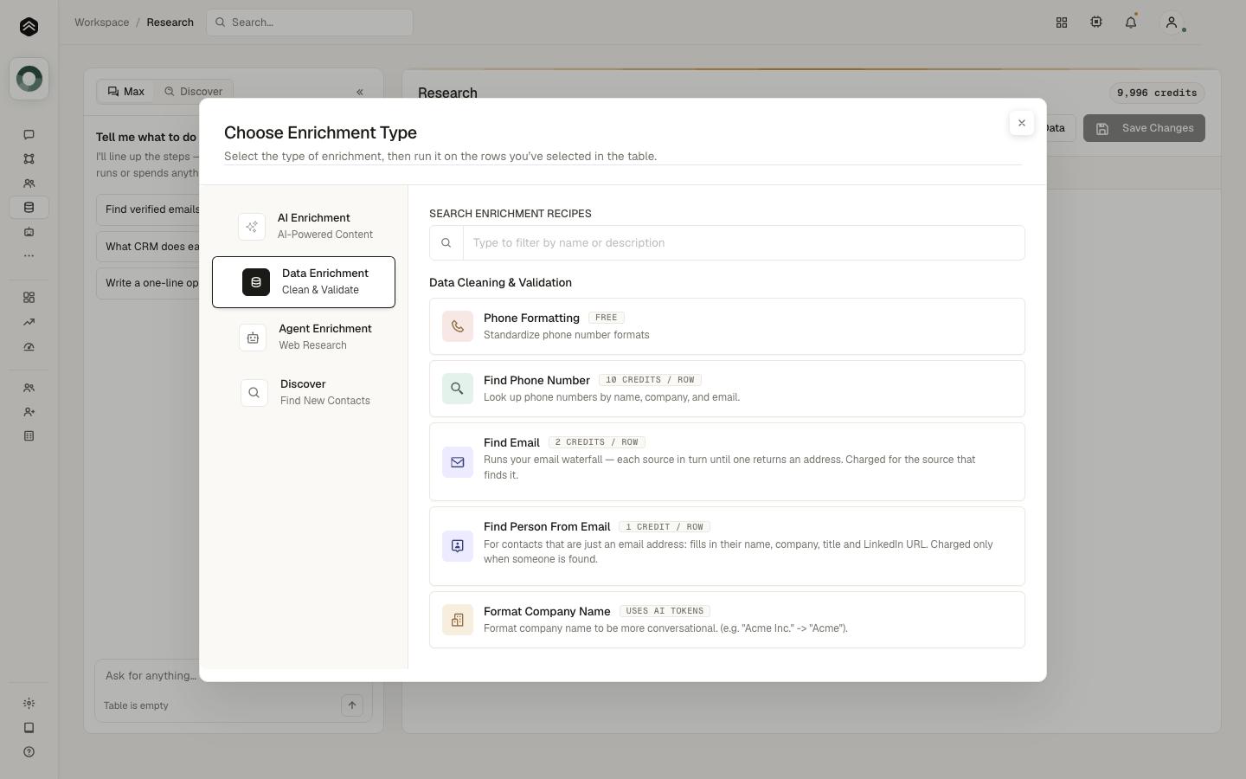This screenshot has width=1246, height=779.
Task: Click Save Changes button
Action: [1144, 128]
